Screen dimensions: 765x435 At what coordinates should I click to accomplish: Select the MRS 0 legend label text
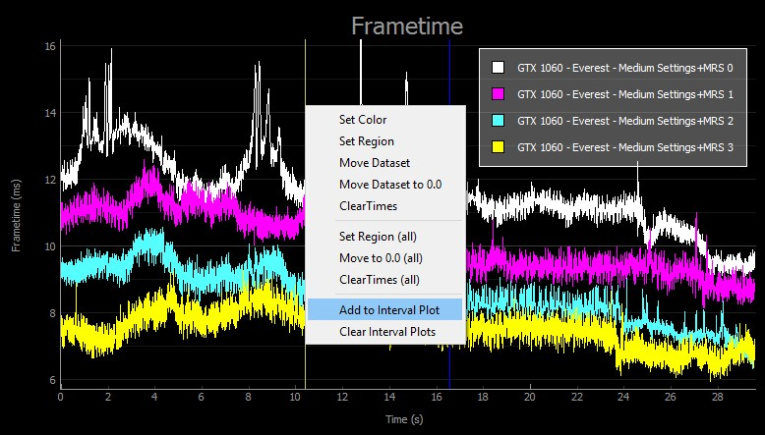pyautogui.click(x=624, y=68)
